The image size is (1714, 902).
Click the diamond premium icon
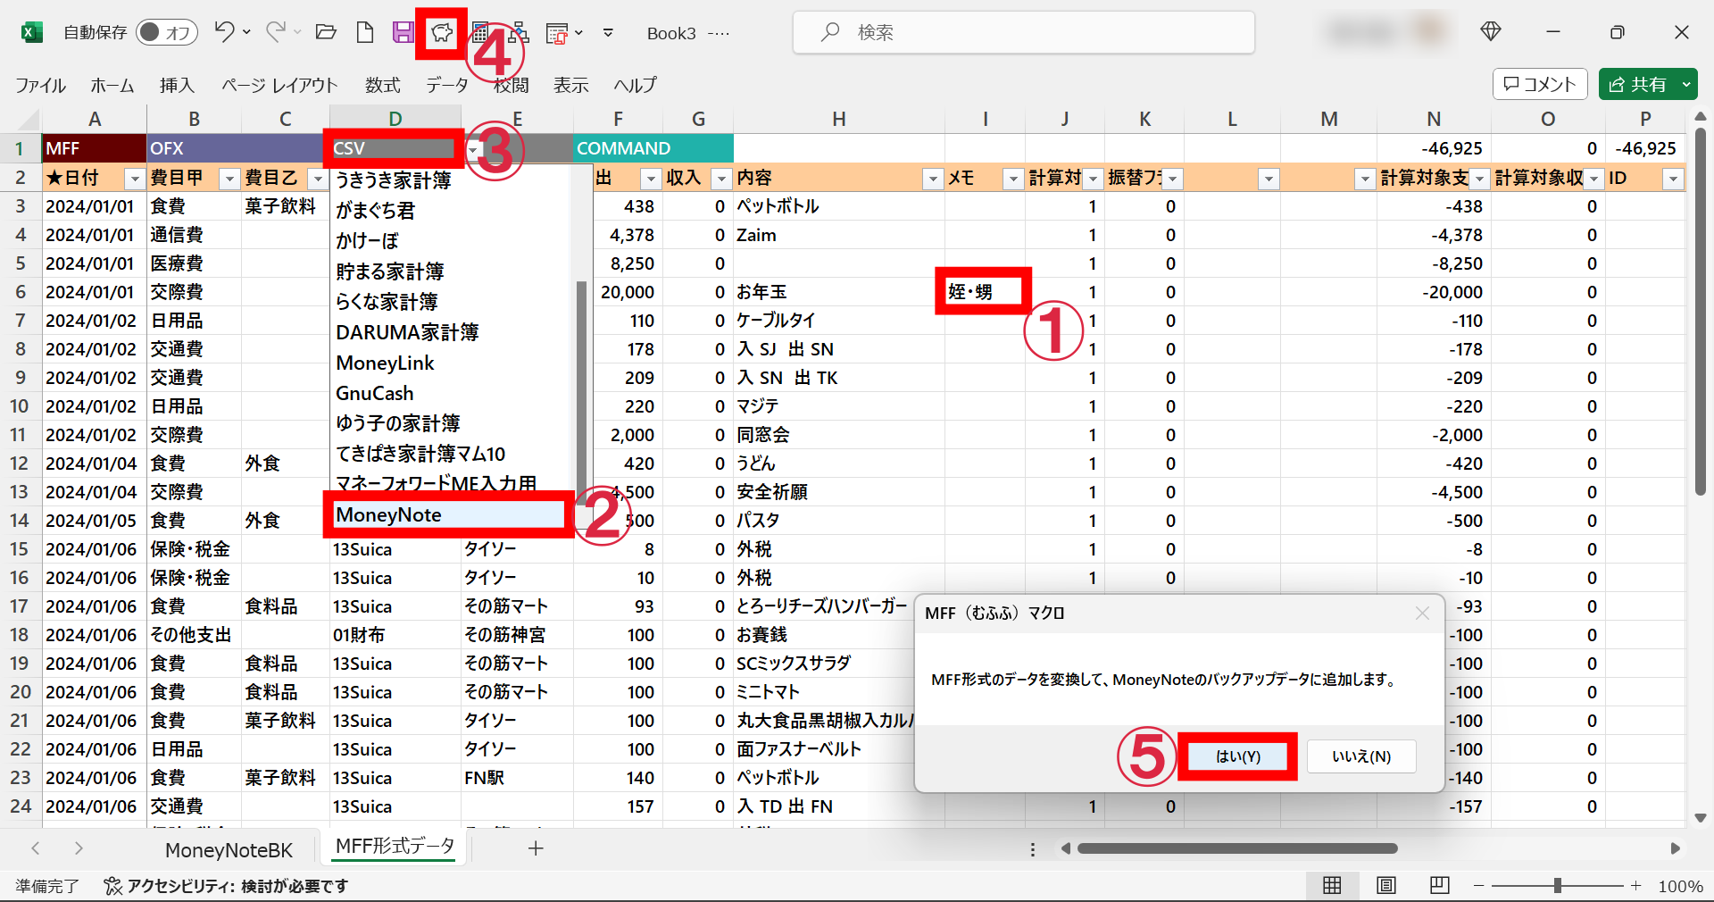[x=1490, y=32]
